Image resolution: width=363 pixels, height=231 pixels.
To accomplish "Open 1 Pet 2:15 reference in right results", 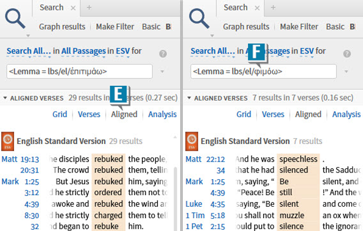I will [x=205, y=226].
